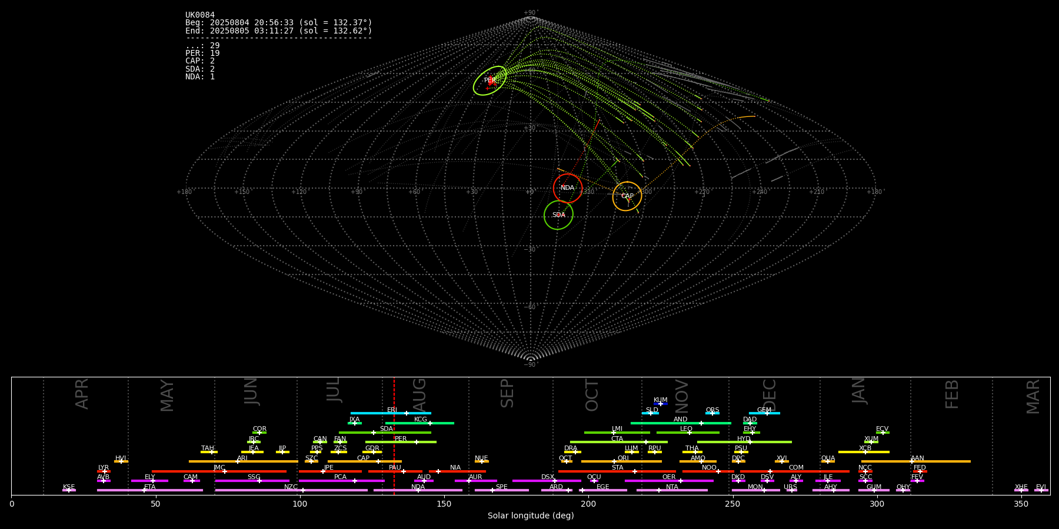Click the orange CAP radiant circle on map
1059x529 pixels.
(627, 196)
